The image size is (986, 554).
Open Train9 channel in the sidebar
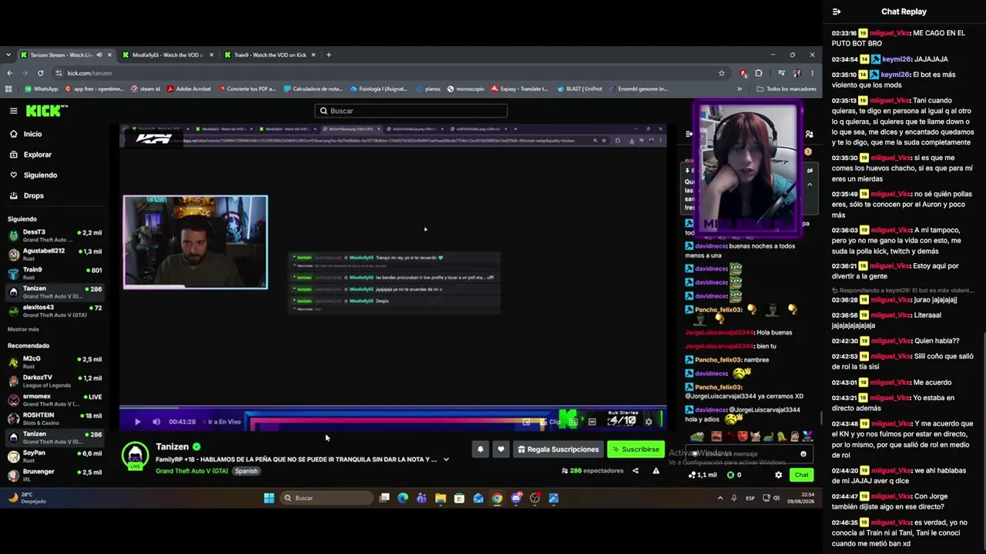point(54,273)
